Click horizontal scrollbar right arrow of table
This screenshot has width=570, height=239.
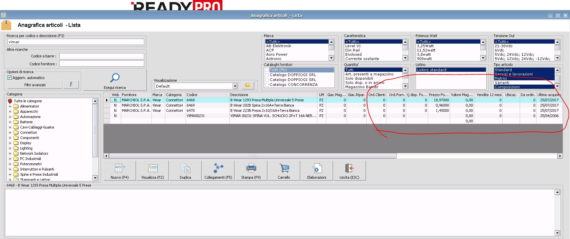[x=560, y=156]
